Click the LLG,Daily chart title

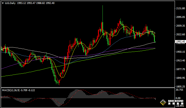tap(10, 3)
